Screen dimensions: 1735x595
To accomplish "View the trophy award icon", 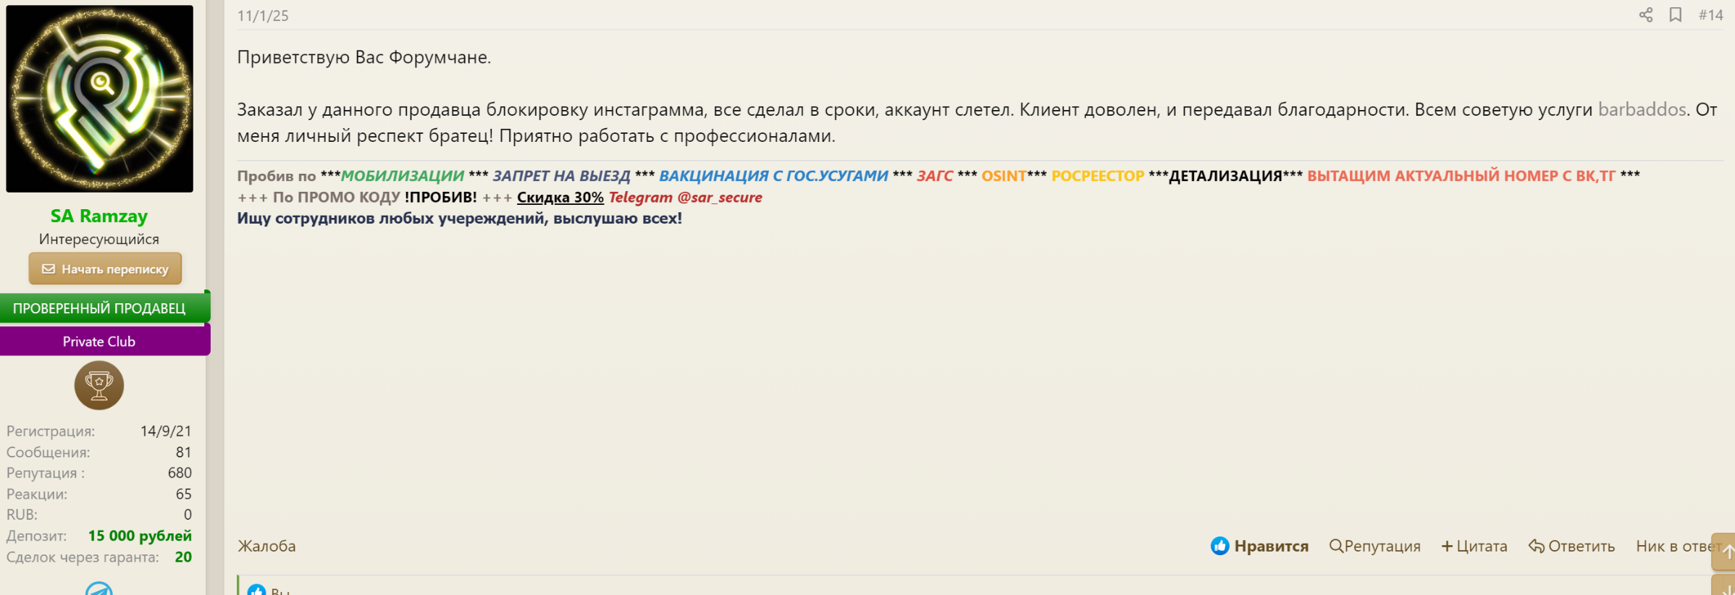I will (x=99, y=385).
